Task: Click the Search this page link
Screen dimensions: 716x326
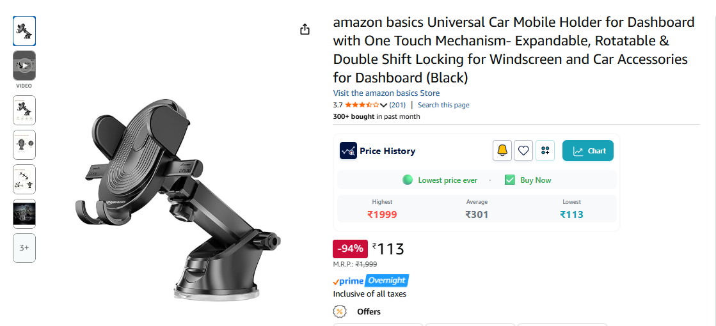Action: coord(443,105)
